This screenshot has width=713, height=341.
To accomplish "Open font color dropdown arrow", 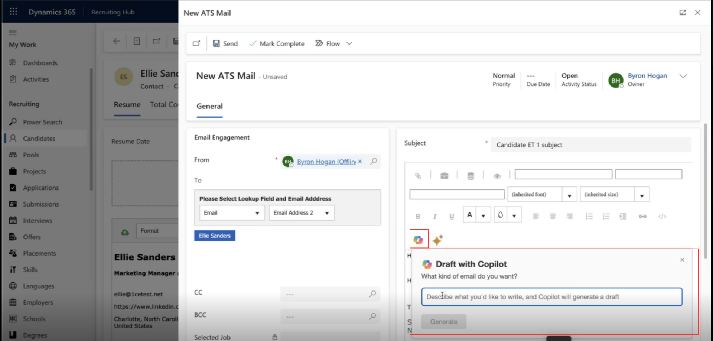I will (484, 215).
